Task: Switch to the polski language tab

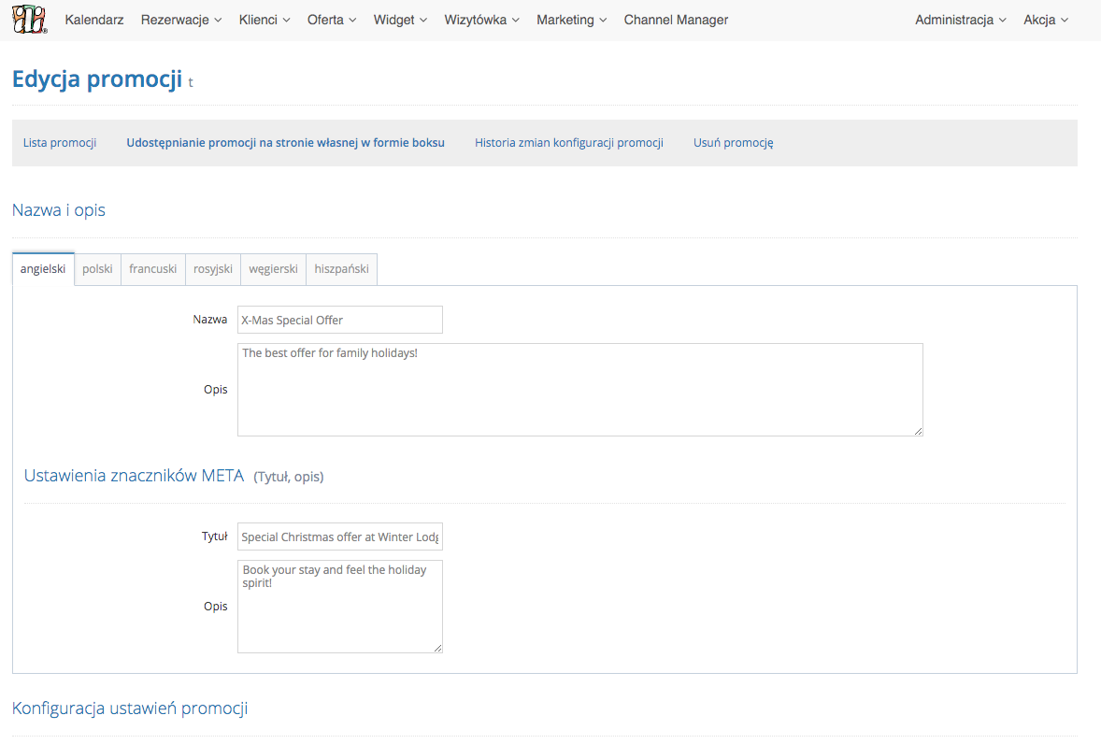Action: pos(97,269)
